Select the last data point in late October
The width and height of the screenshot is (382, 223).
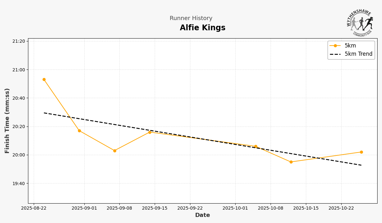tap(361, 152)
